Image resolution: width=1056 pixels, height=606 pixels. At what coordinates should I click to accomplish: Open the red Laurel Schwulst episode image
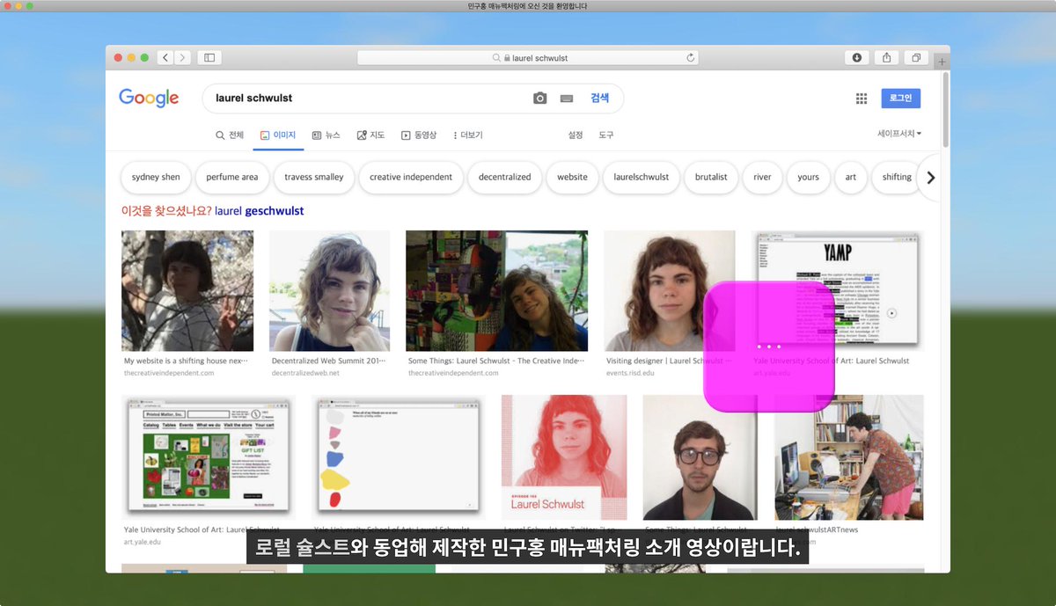point(564,457)
